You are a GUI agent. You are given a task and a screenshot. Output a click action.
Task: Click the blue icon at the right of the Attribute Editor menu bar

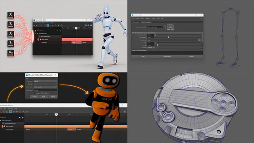(202, 19)
